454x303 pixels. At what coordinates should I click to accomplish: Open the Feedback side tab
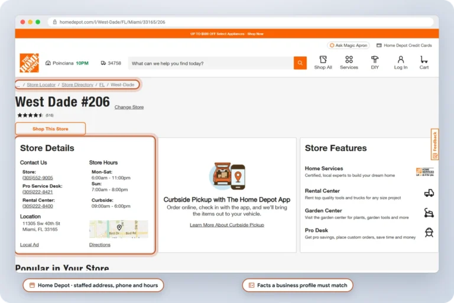tap(434, 144)
